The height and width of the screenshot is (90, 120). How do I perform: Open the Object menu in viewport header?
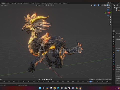pyautogui.click(x=5, y=5)
